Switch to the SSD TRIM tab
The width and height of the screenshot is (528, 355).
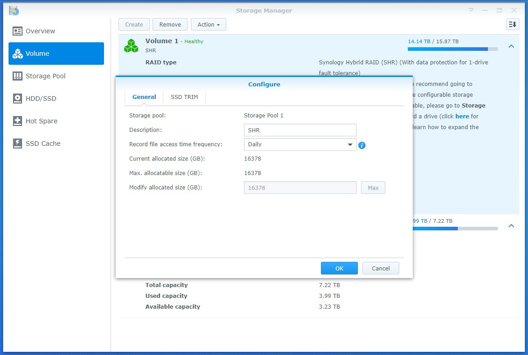pos(184,96)
